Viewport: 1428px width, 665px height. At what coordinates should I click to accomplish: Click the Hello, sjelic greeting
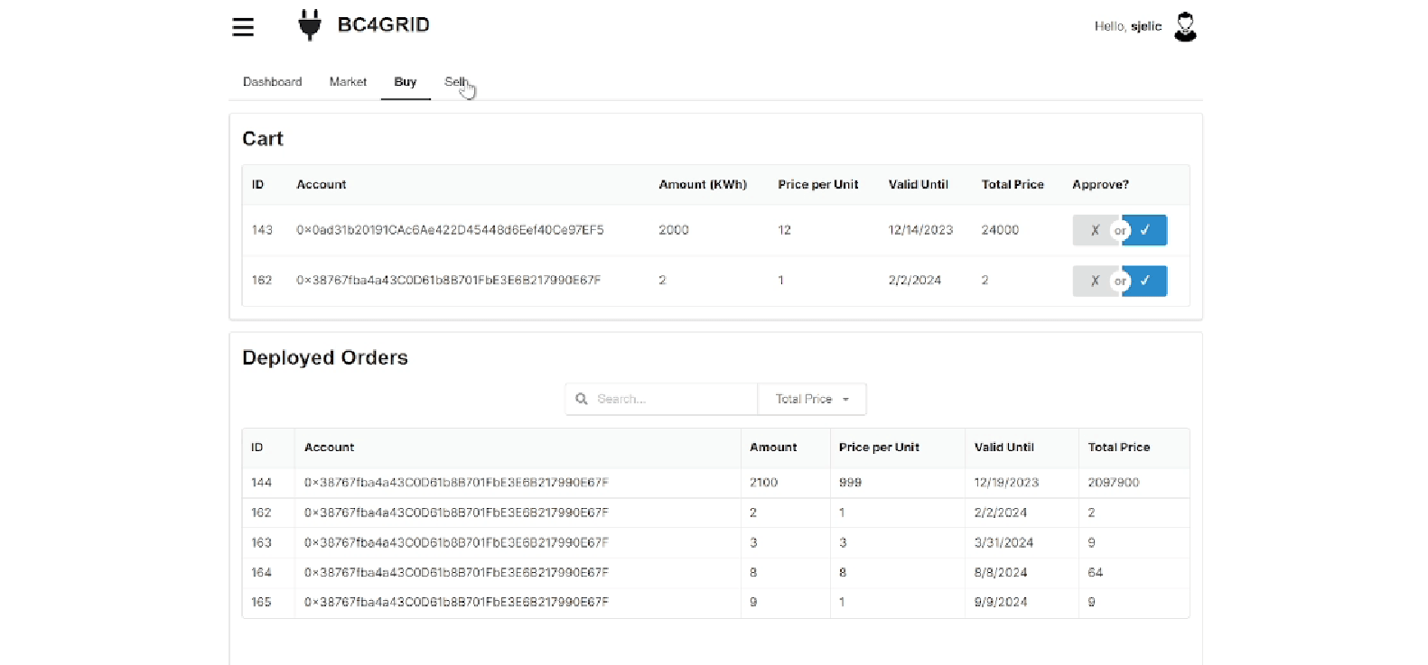point(1128,26)
